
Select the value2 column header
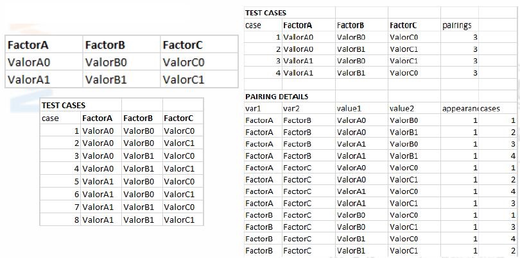[x=402, y=108]
